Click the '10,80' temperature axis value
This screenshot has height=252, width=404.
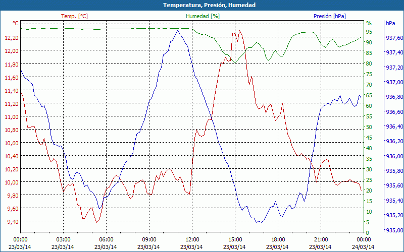(x=12, y=130)
